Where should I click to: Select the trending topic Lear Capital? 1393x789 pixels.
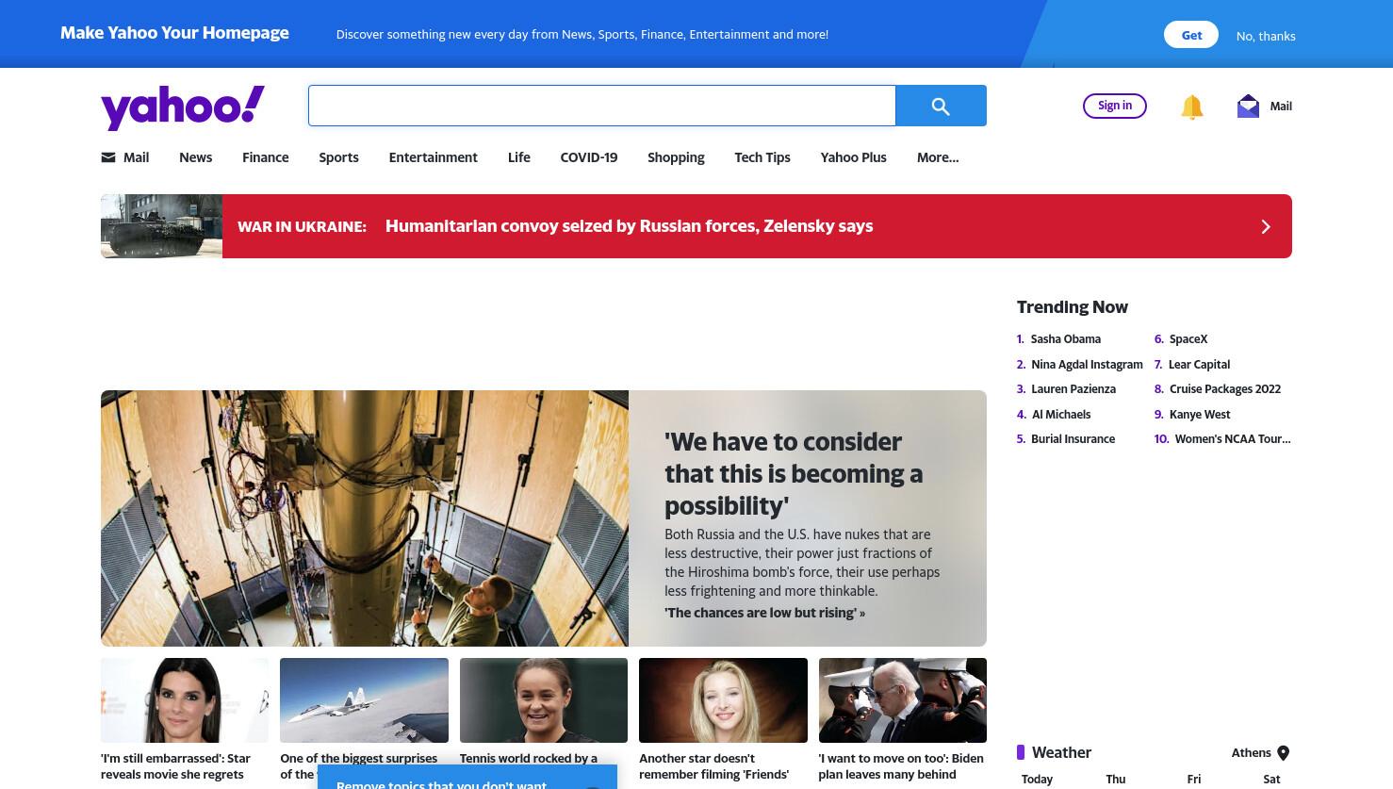1199,364
